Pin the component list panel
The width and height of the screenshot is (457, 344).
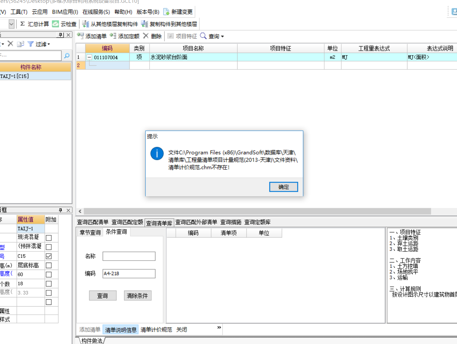point(61,35)
